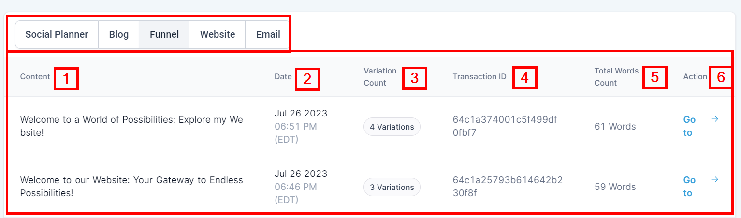This screenshot has height=218, width=741.
Task: Click the Total Words Count column header
Action: [616, 77]
